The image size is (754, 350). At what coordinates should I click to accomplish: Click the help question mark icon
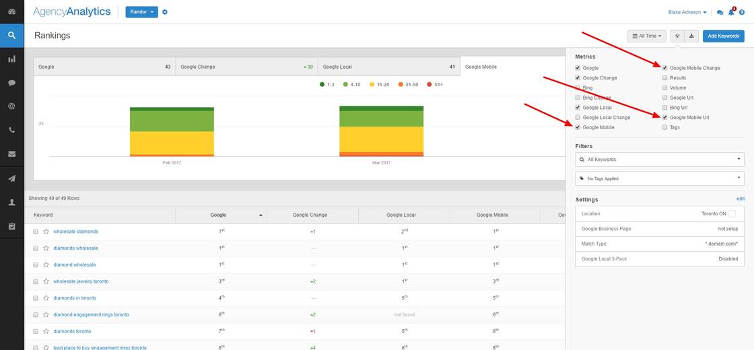point(742,13)
